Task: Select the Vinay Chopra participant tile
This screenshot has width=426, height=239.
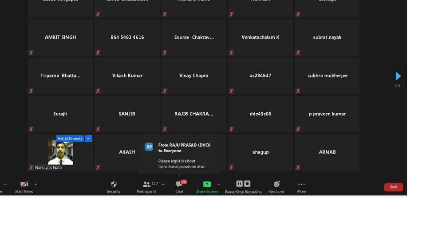Action: (x=194, y=76)
